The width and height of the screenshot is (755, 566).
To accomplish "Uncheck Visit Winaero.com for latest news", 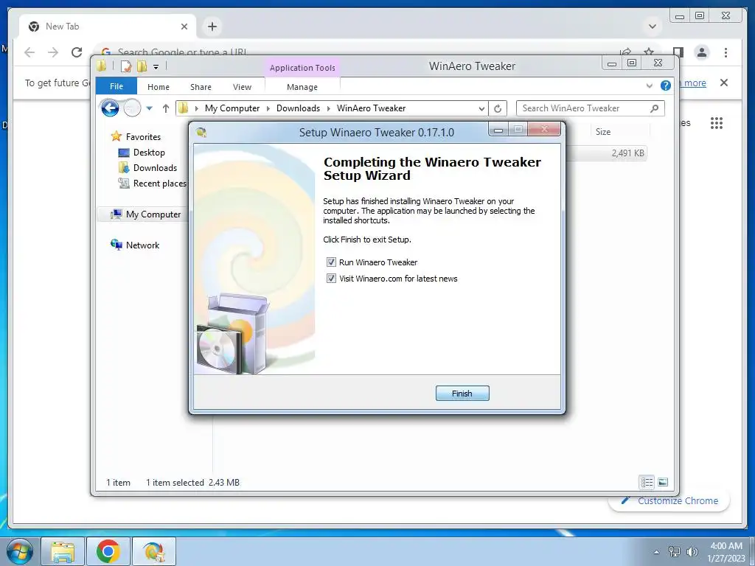I will pyautogui.click(x=331, y=279).
